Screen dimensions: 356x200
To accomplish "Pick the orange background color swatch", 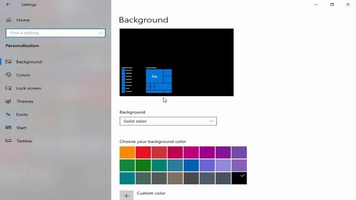I will pos(127,152).
